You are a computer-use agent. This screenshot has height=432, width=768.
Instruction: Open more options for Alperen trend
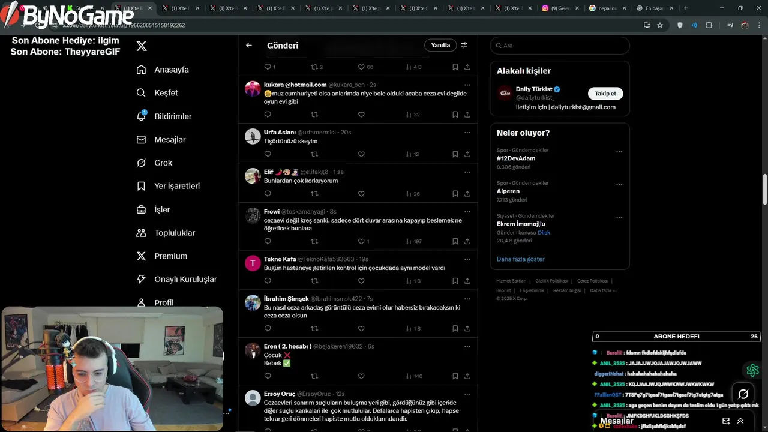pyautogui.click(x=619, y=185)
